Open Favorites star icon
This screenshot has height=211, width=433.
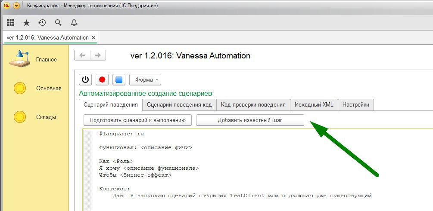(26, 23)
